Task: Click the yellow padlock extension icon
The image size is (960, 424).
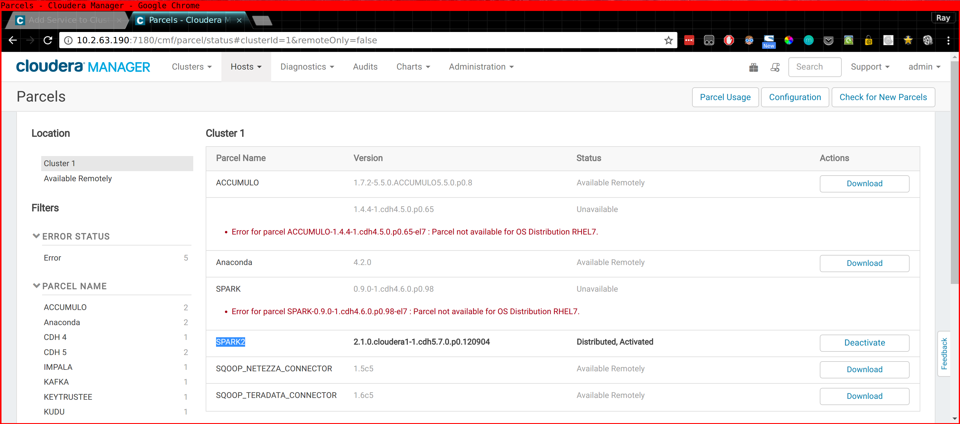Action: pyautogui.click(x=868, y=40)
